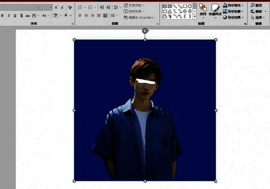
Task: Click the clear all formatting icon
Action: point(70,7)
